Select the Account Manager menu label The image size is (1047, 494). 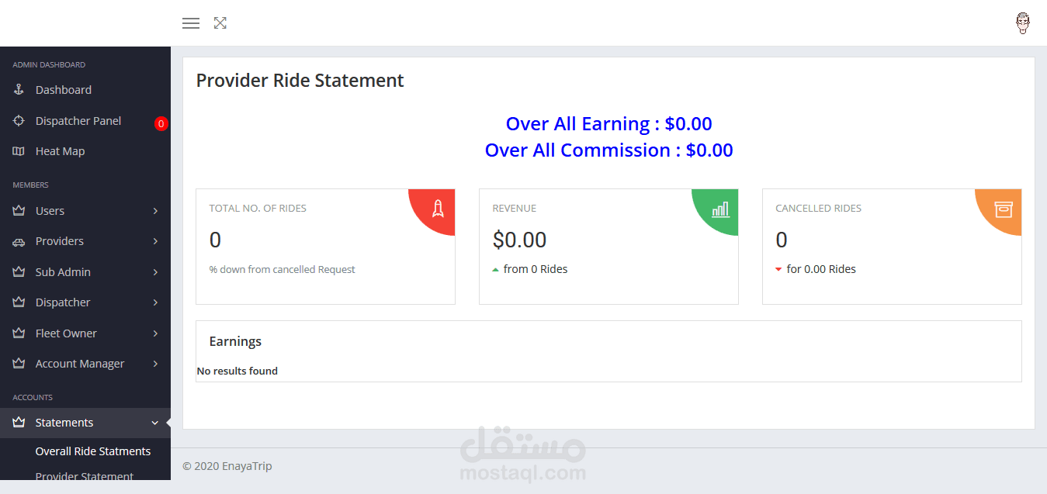coord(80,364)
